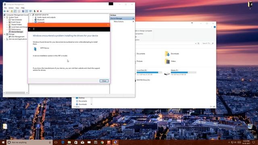
Task: Select Local Users and Groups tree item
Action: point(19,27)
